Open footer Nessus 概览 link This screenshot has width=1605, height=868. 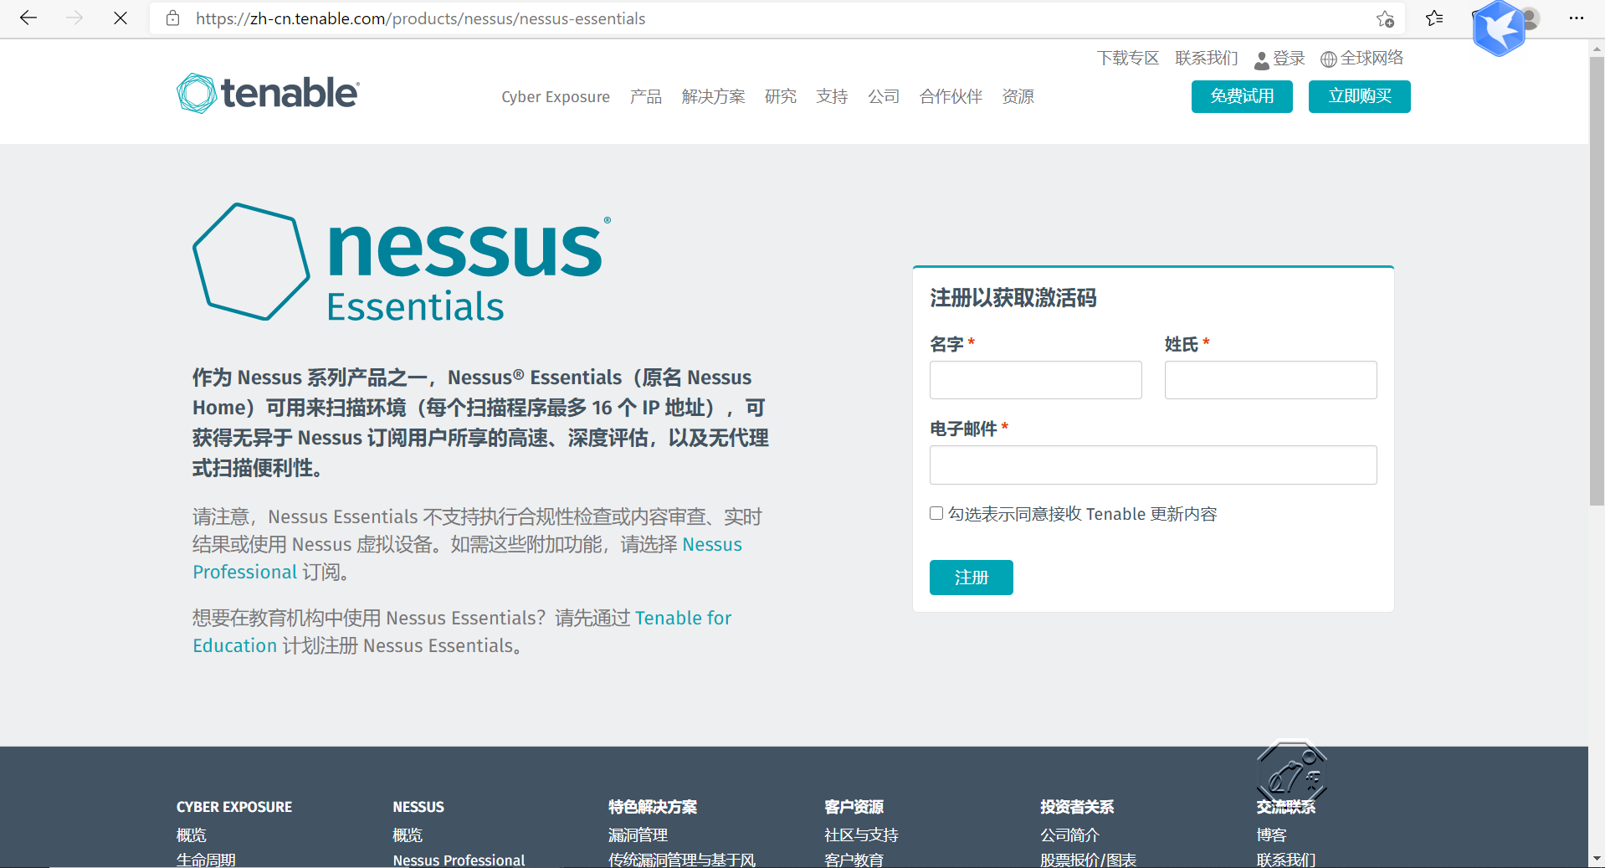click(x=408, y=835)
